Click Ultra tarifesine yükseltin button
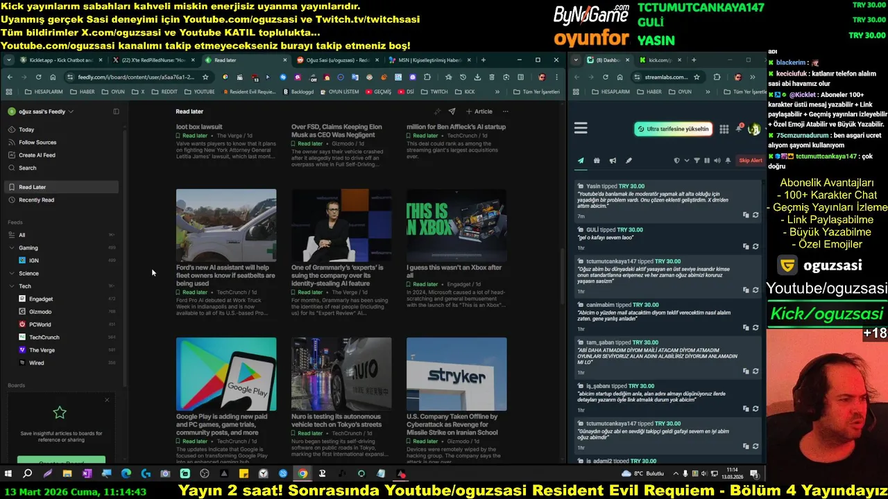The image size is (888, 499). pos(674,129)
